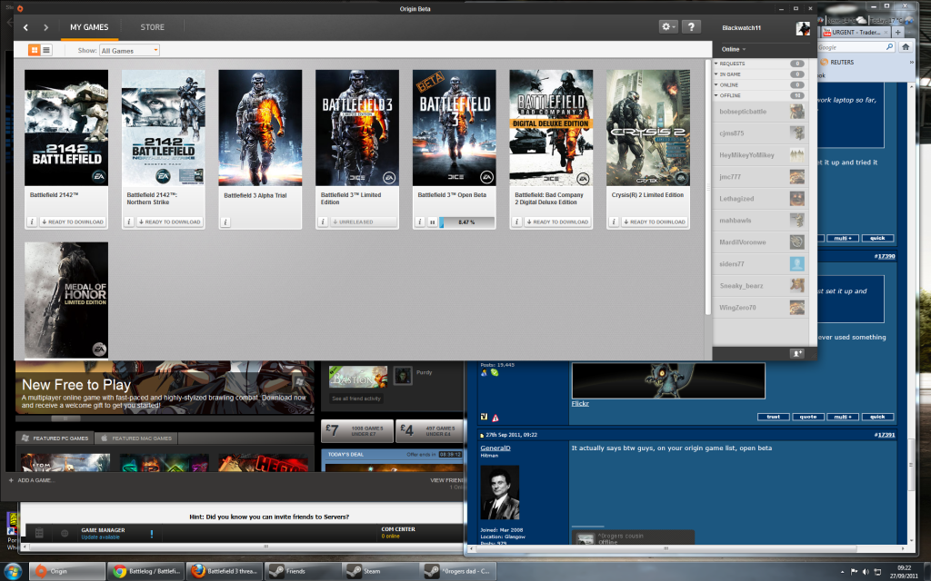Go forward using Origin's right arrow
The image size is (931, 581).
[45, 27]
